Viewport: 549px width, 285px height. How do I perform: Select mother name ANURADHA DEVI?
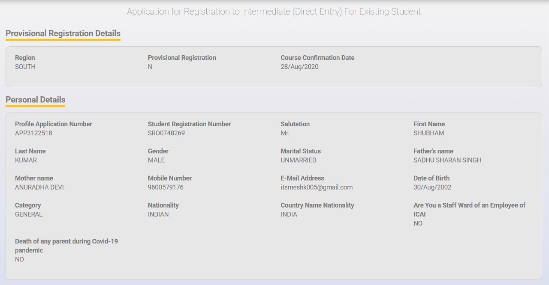point(39,187)
